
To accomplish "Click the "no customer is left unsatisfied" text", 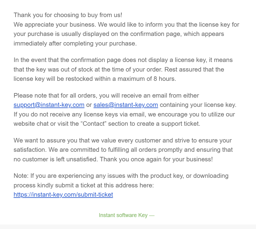I will (x=56, y=159).
